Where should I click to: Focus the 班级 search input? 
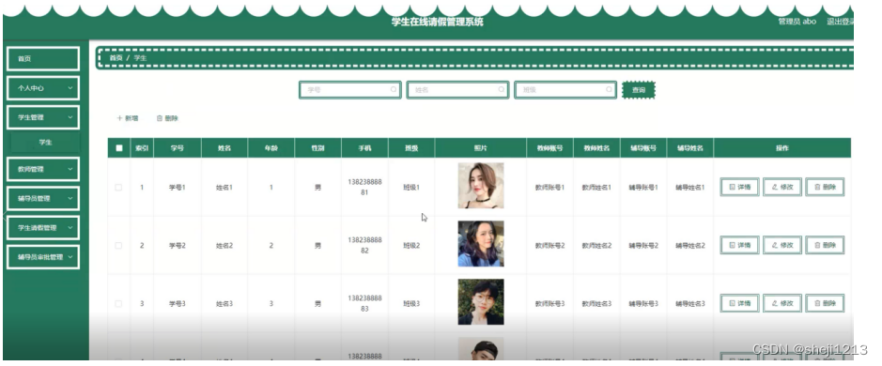[565, 90]
